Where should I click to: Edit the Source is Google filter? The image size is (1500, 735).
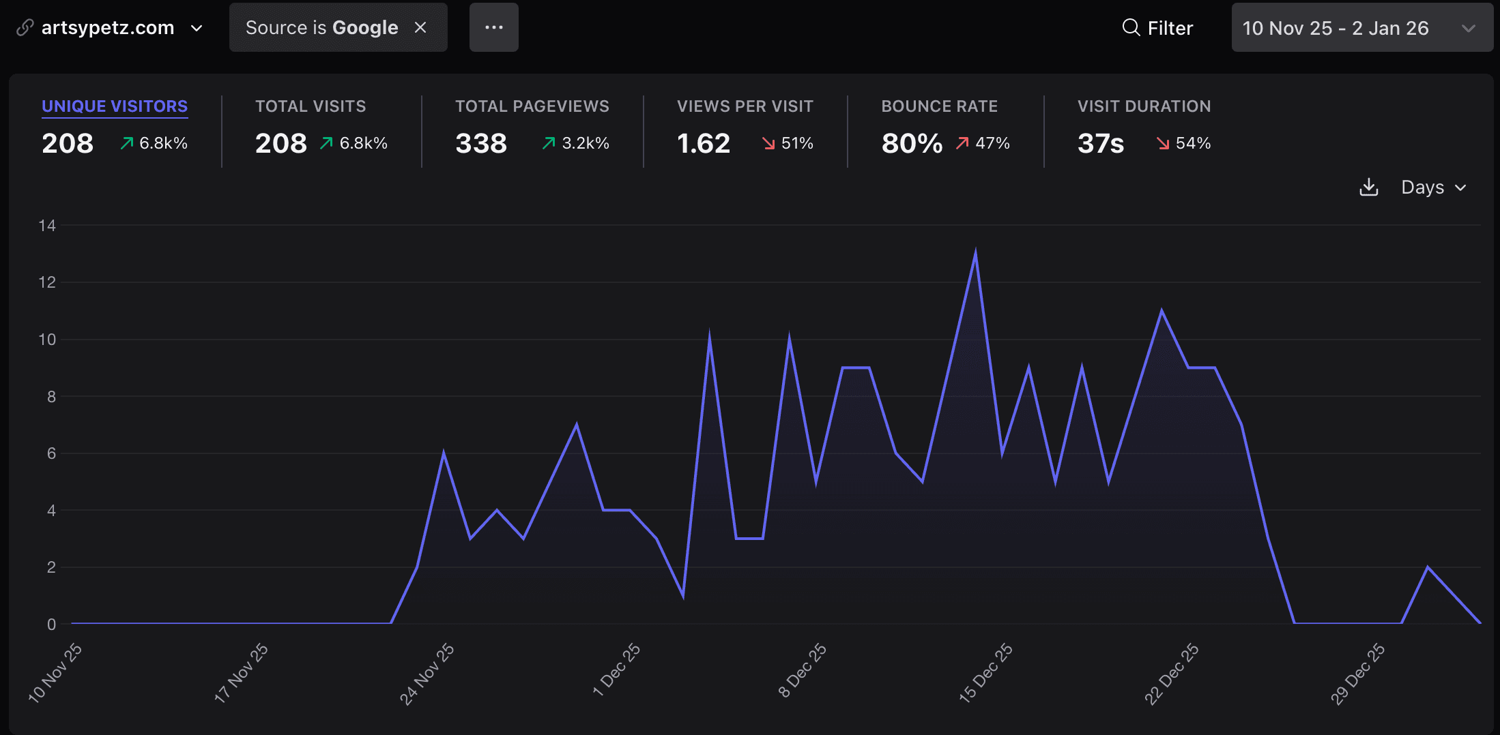321,28
